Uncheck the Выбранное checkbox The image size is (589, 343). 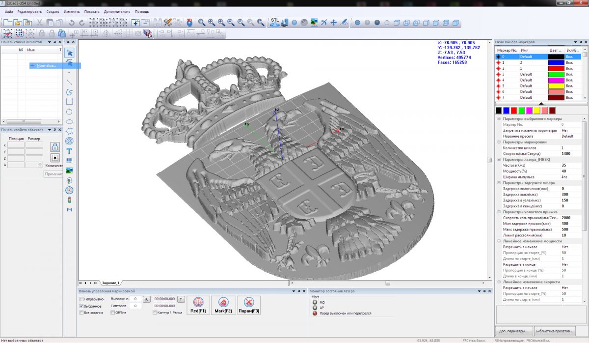[x=81, y=306]
